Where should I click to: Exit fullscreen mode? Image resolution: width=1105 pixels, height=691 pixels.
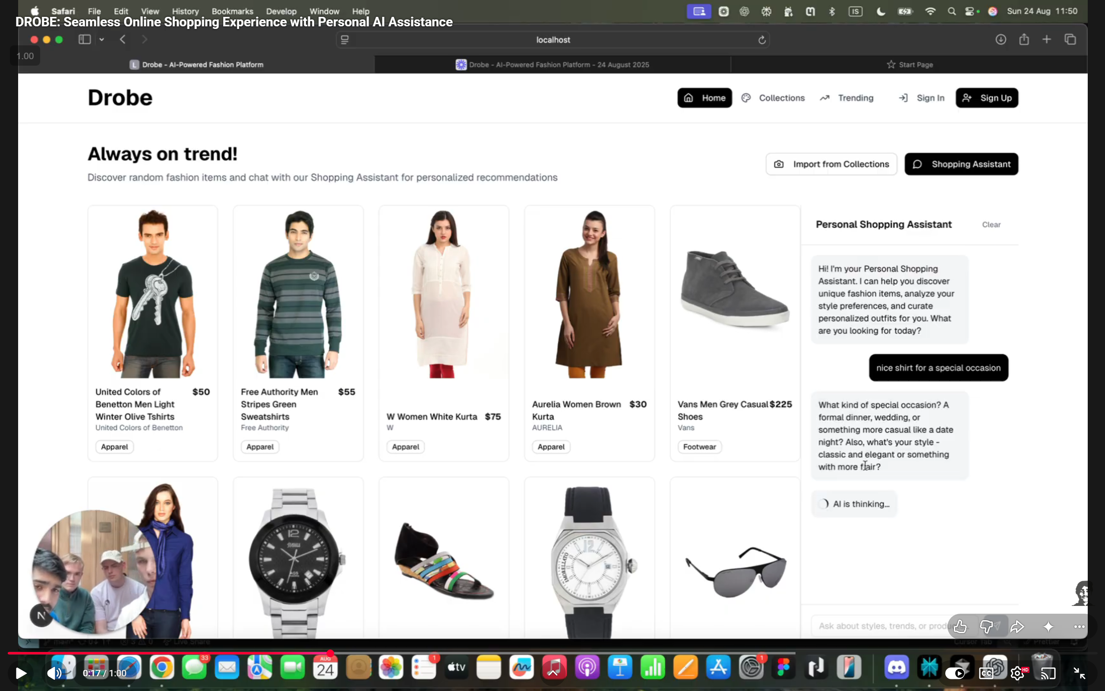click(x=1079, y=673)
